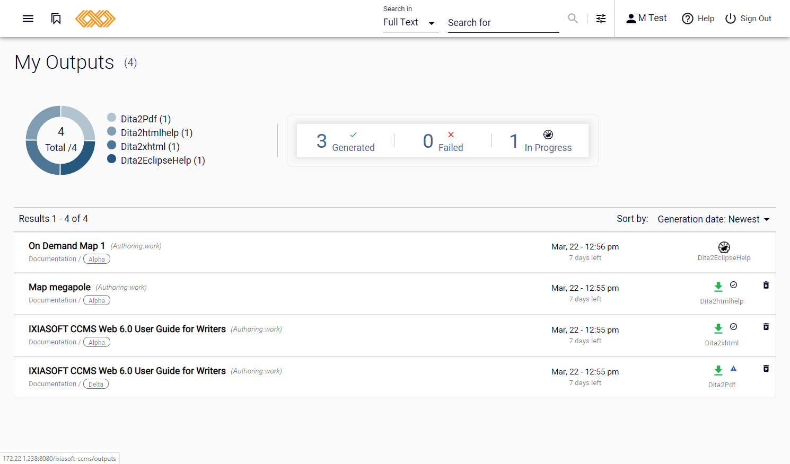Viewport: 790px width, 464px height.
Task: Click status check icon for Map megapole
Action: click(x=734, y=285)
